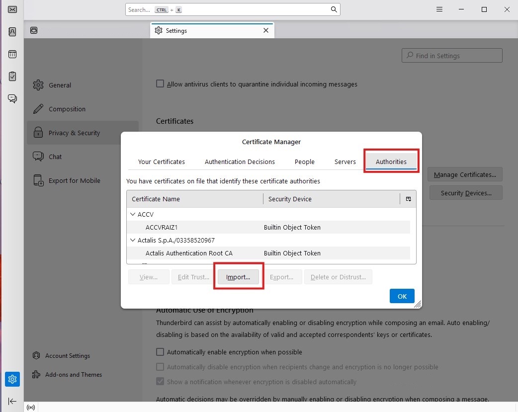Screen dimensions: 518x412
Task: Toggle allow antivirus quarantine checkbox
Action: (160, 83)
